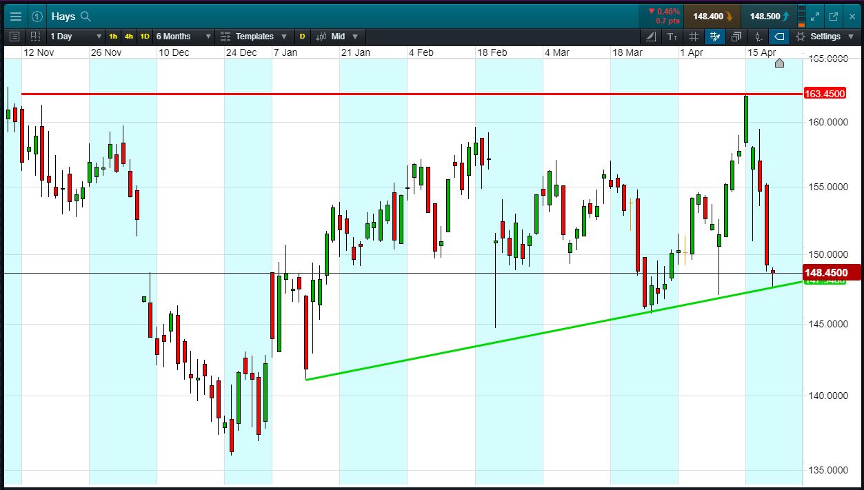Image resolution: width=864 pixels, height=490 pixels.
Task: Toggle the chart grid lines
Action: coord(694,36)
